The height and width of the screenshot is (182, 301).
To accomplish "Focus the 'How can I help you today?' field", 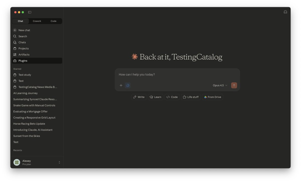I will tap(177, 74).
